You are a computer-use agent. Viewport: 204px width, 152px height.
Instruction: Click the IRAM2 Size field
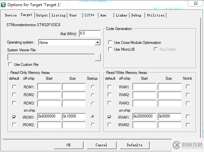coord(170,125)
